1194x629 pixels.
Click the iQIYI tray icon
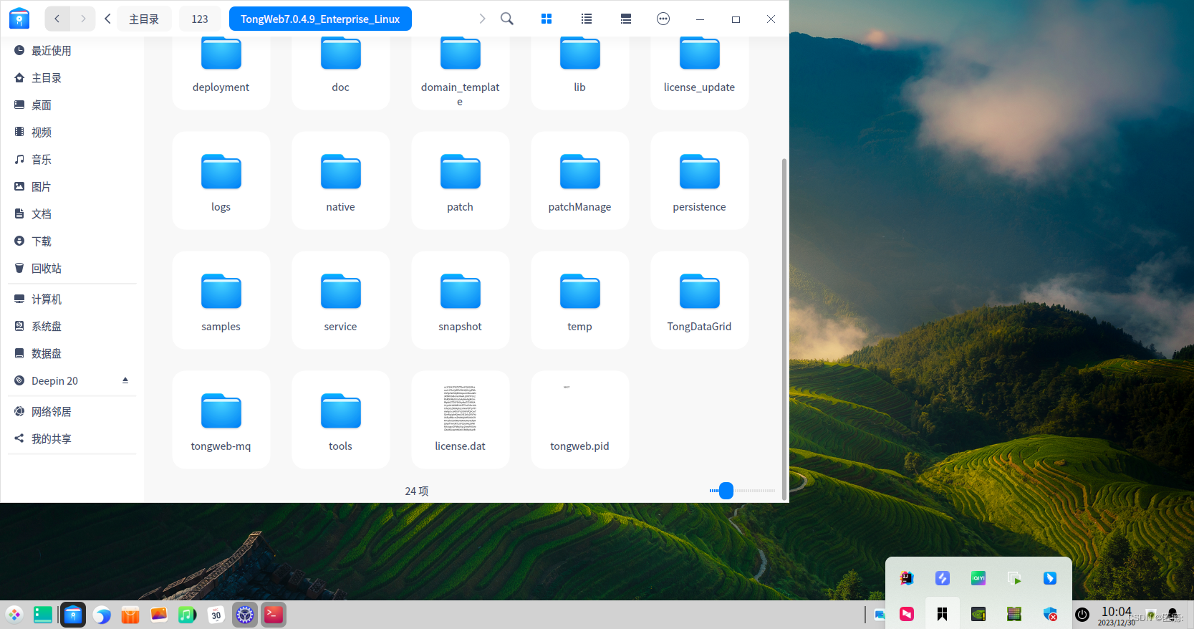(x=978, y=578)
